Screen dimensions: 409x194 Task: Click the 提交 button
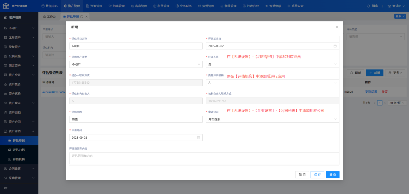click(x=333, y=175)
